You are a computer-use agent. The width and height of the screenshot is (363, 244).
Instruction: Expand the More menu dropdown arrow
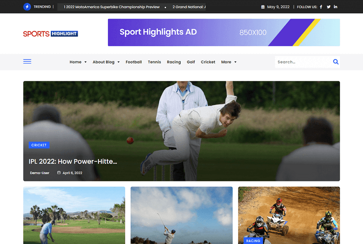[x=235, y=62]
